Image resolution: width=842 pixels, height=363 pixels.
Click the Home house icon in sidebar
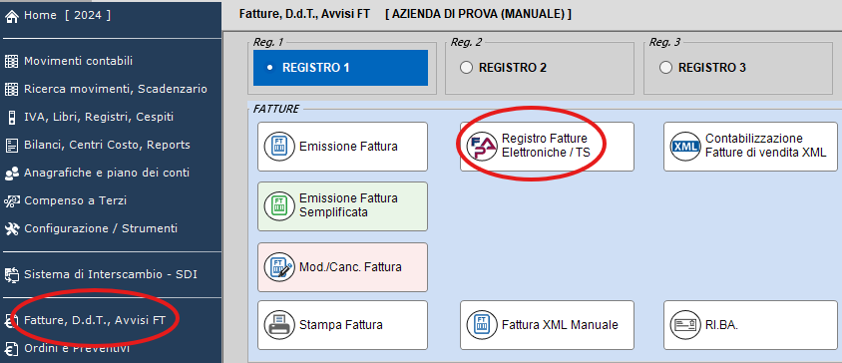11,16
